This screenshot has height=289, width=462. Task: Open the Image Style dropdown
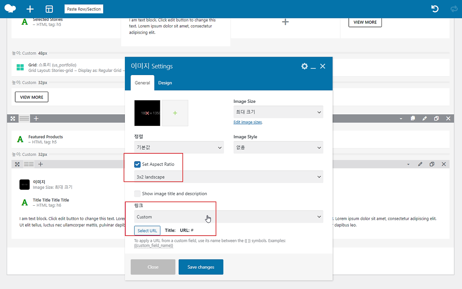click(278, 147)
